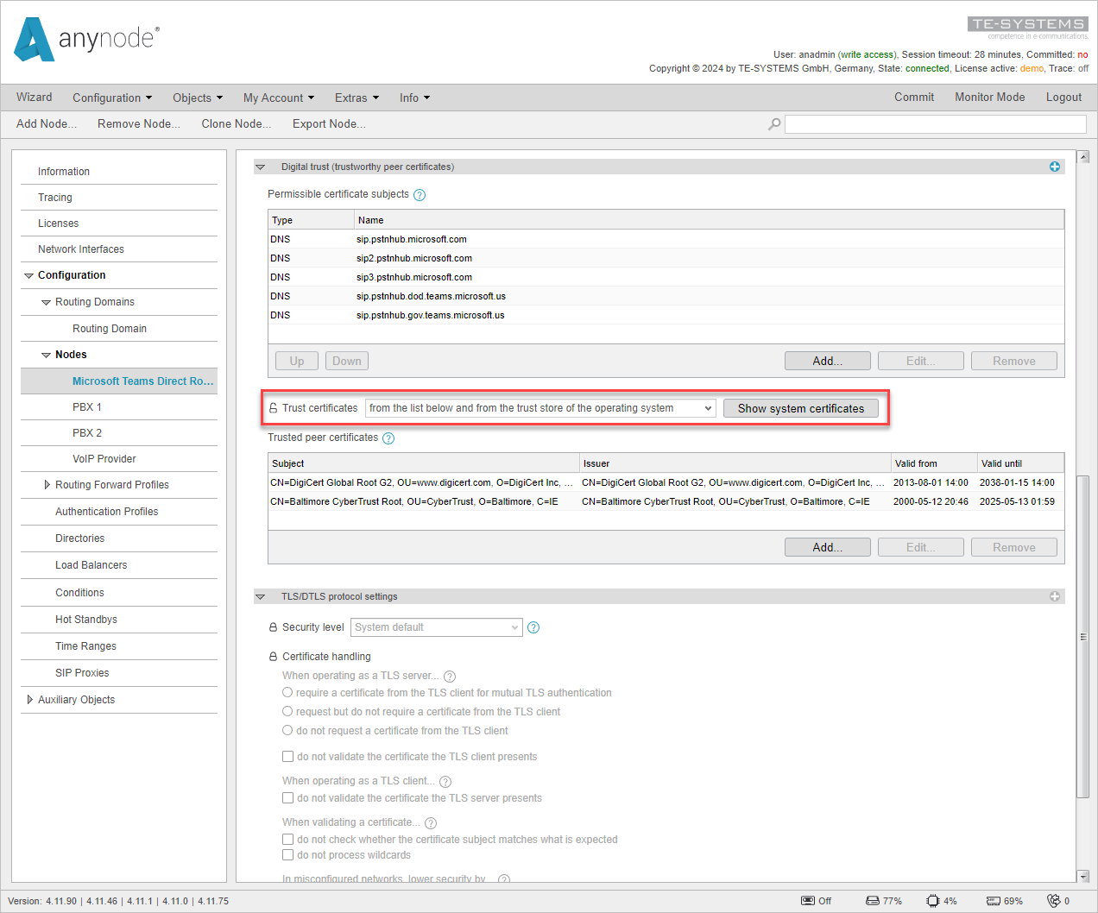Screen dimensions: 1098x913
Task: Select the Baltimore CyberTrust Root certificate row
Action: (x=666, y=501)
